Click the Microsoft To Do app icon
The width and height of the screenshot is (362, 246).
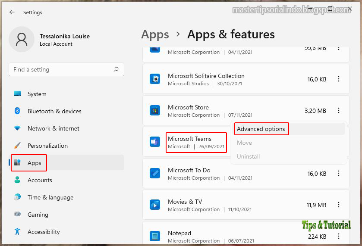coord(155,173)
